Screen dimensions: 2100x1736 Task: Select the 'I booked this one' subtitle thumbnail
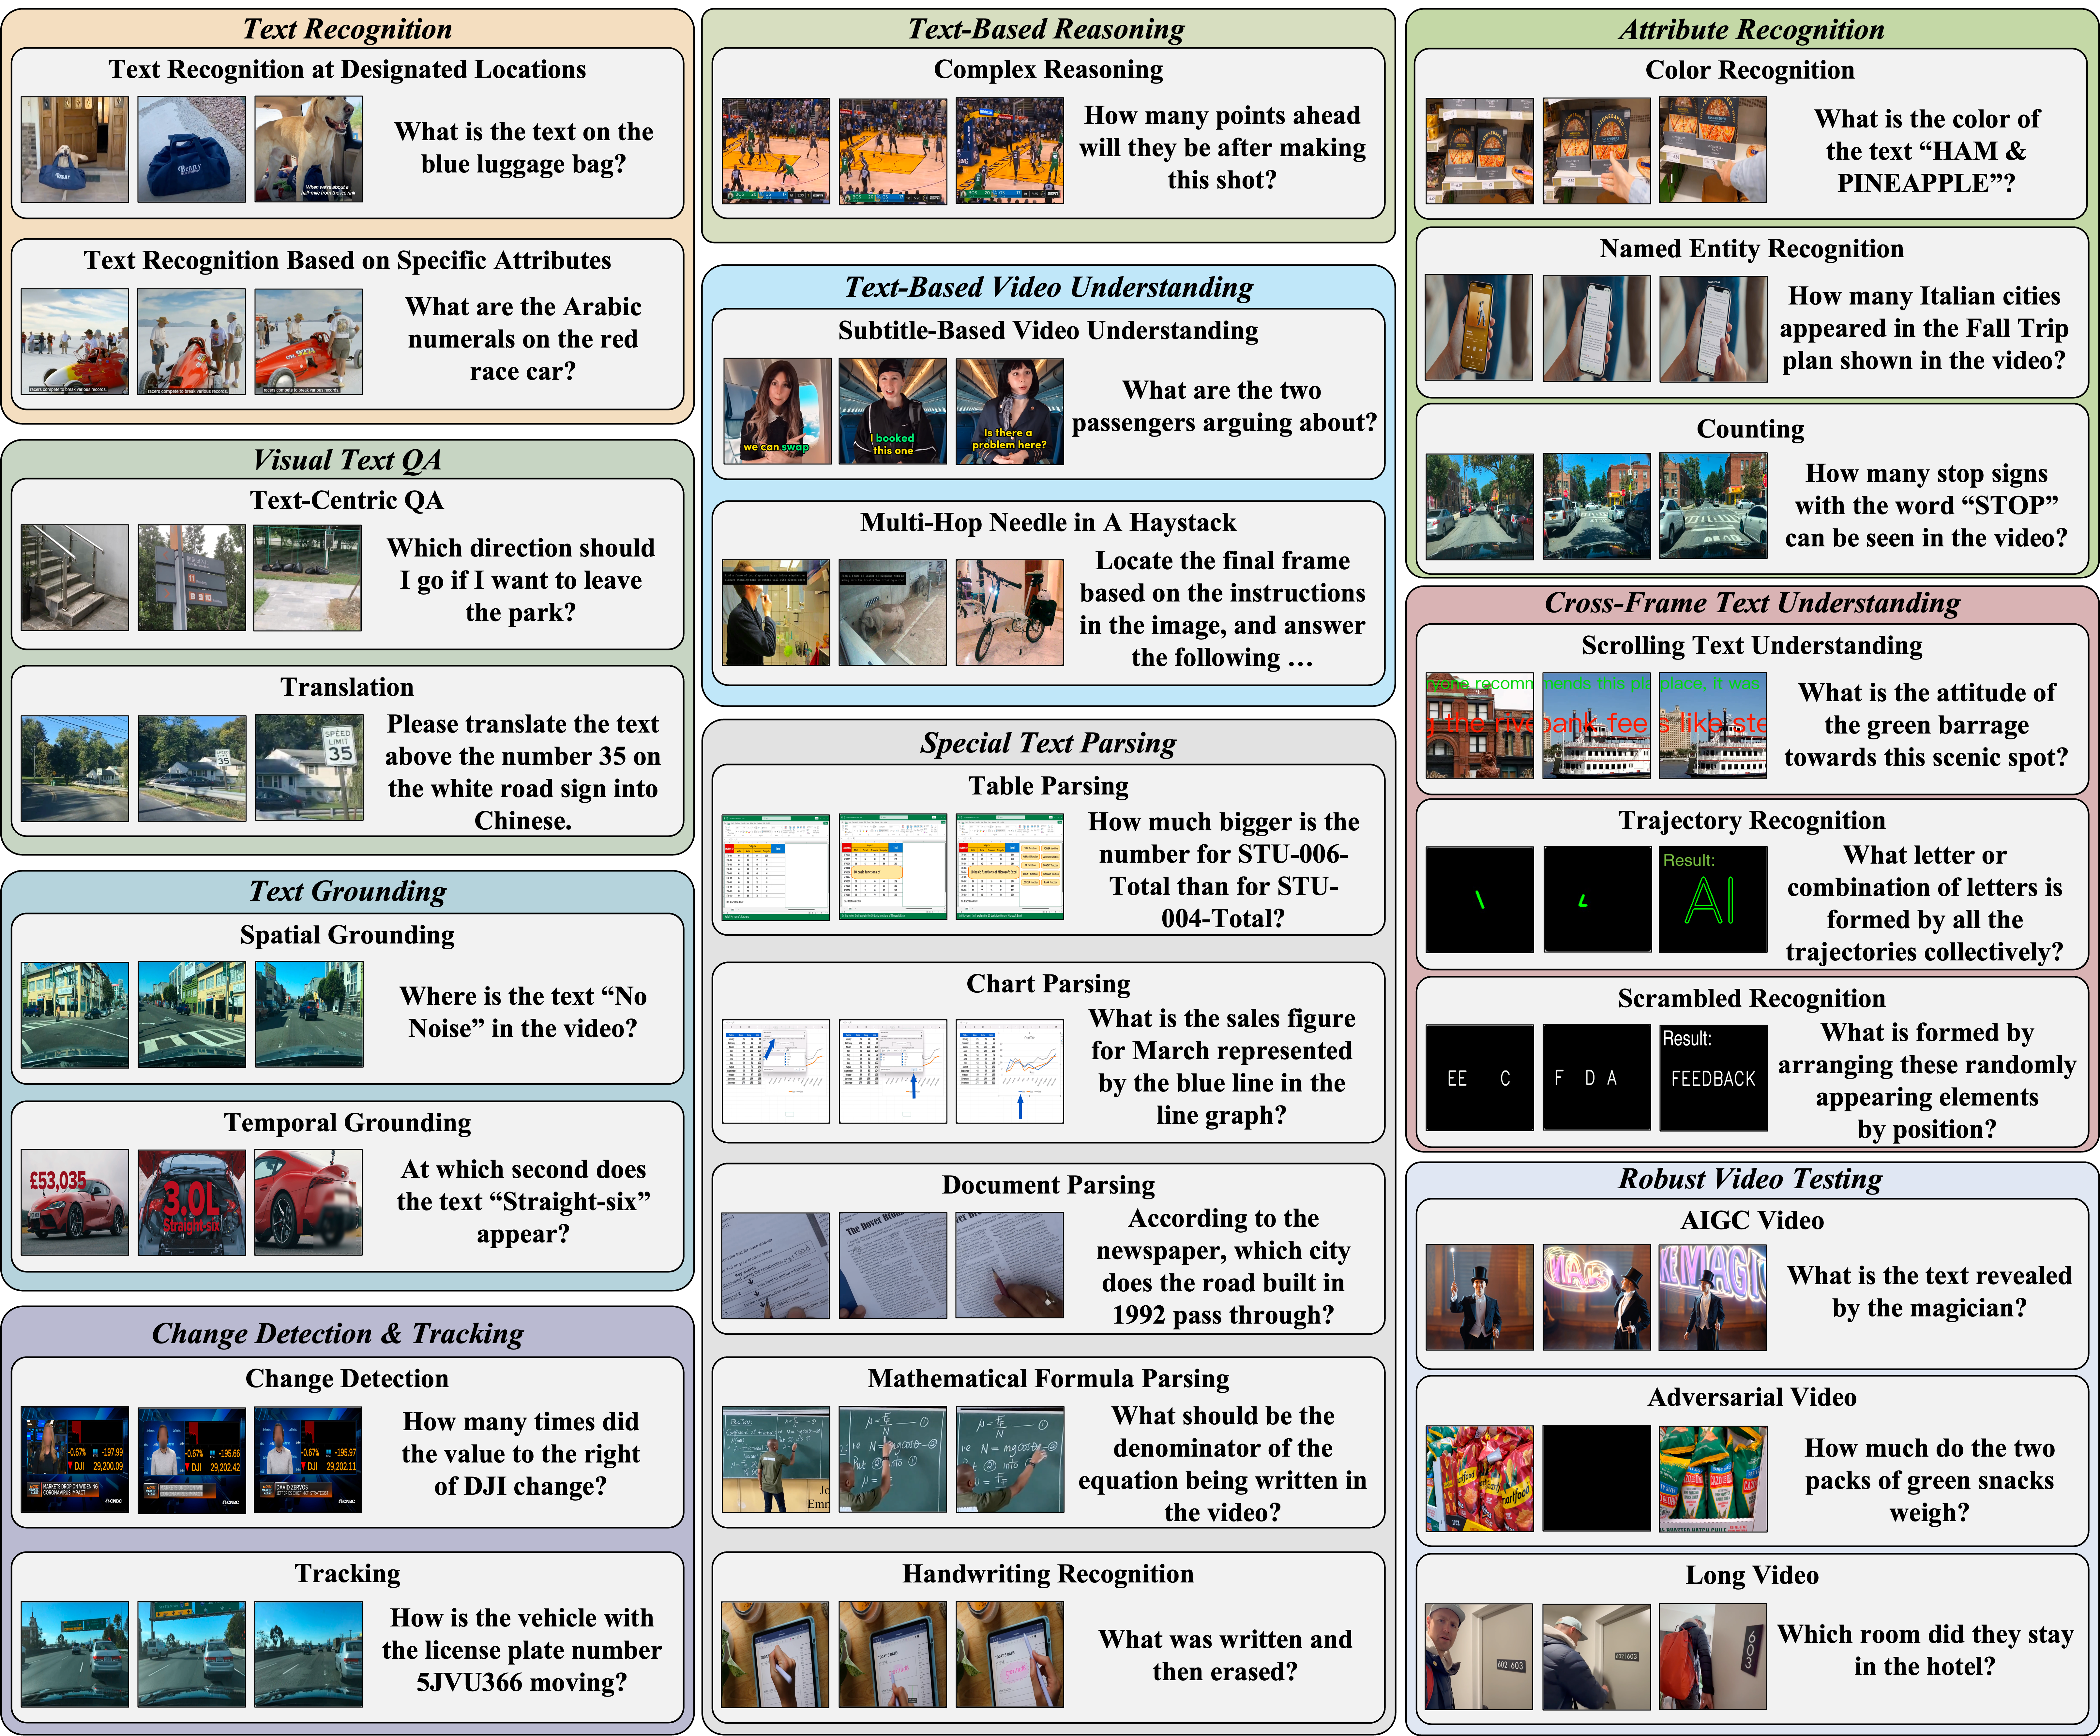pos(893,412)
